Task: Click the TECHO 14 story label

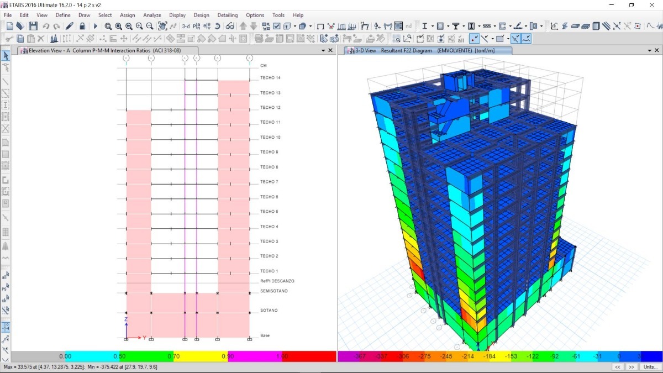Action: [270, 78]
